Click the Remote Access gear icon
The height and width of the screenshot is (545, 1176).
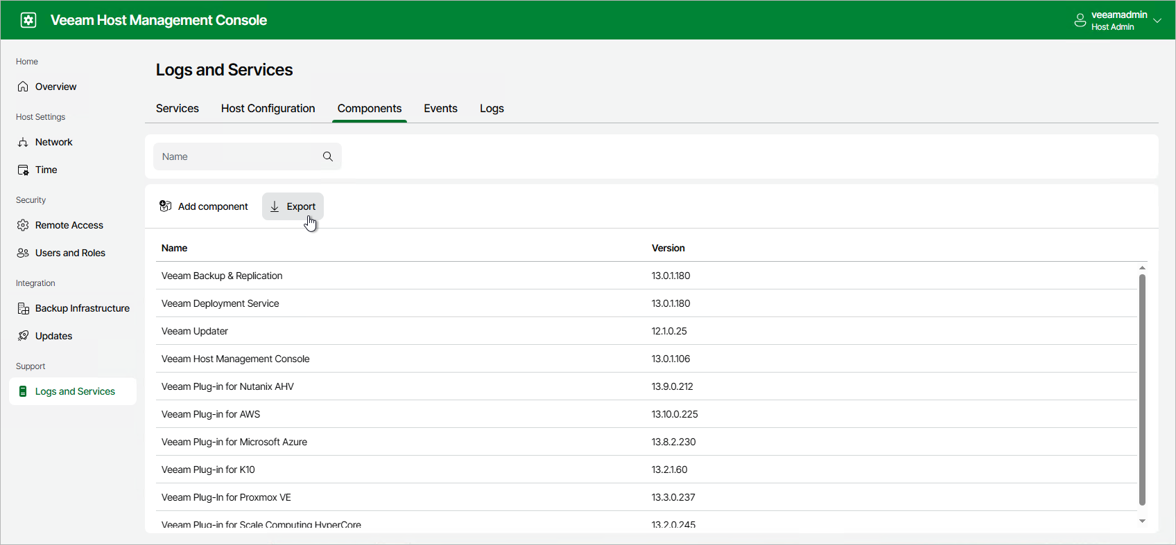[x=23, y=225]
